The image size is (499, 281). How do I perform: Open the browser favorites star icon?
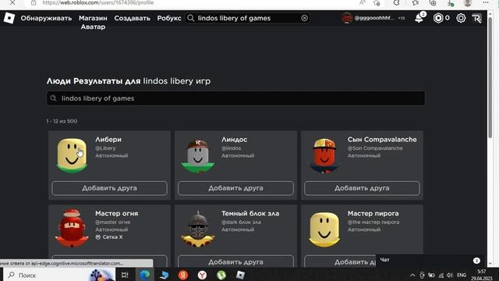tap(416, 3)
